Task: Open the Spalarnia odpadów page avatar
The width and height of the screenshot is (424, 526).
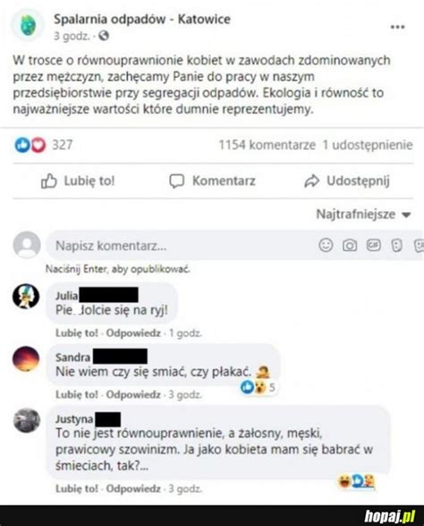Action: pyautogui.click(x=28, y=25)
